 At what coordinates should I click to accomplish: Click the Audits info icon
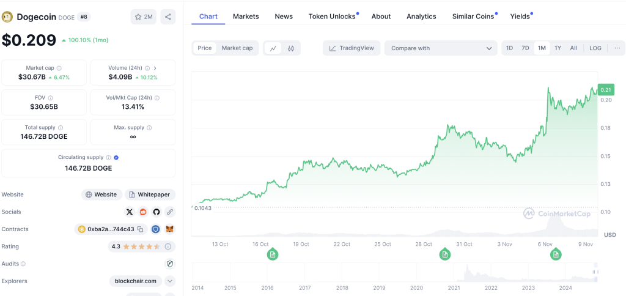click(23, 264)
